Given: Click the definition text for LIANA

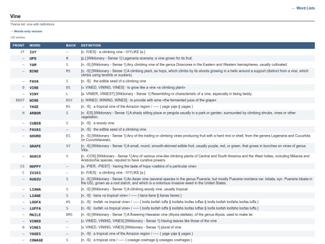Looking at the screenshot, I should [135, 189].
